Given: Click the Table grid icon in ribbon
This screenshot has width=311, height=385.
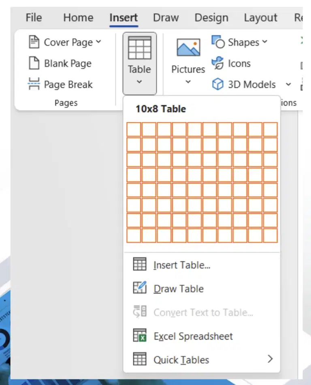Looking at the screenshot, I should pyautogui.click(x=139, y=48).
